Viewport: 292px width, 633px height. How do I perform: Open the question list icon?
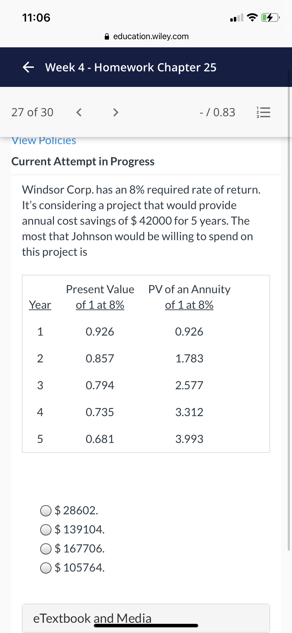pyautogui.click(x=263, y=112)
